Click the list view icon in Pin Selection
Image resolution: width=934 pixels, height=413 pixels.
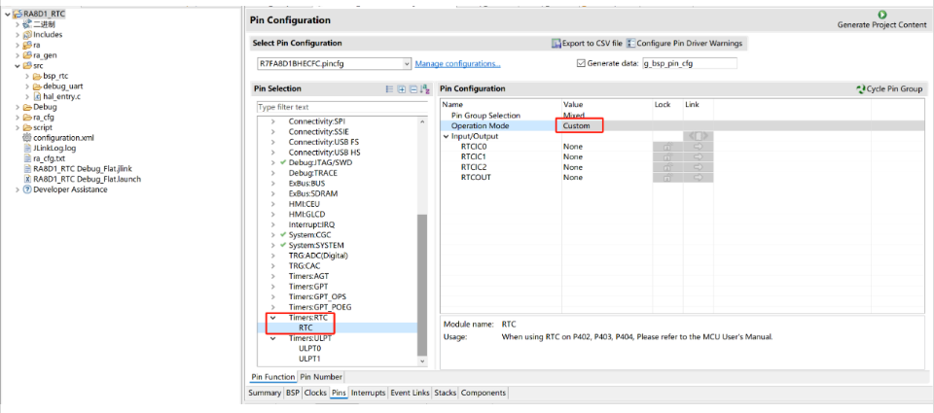click(389, 89)
